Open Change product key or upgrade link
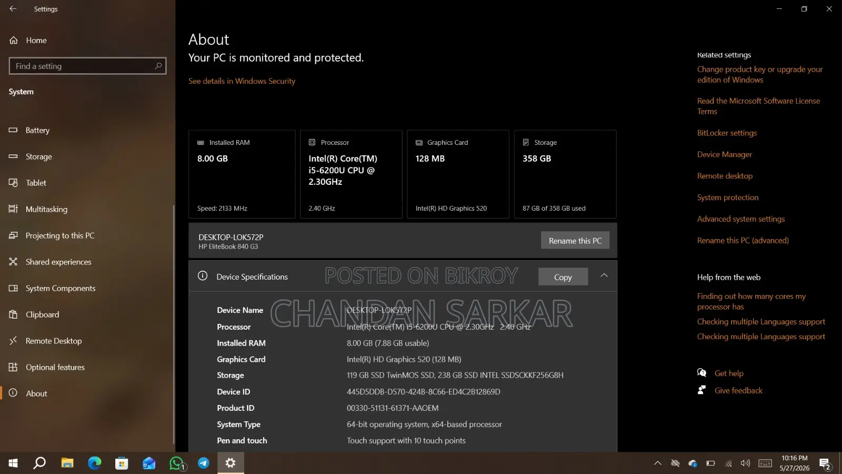Viewport: 842px width, 474px height. pyautogui.click(x=760, y=74)
